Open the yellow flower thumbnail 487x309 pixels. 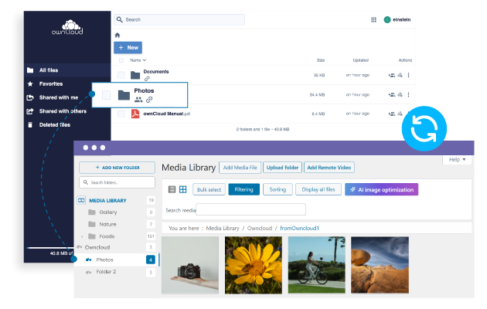click(x=252, y=264)
